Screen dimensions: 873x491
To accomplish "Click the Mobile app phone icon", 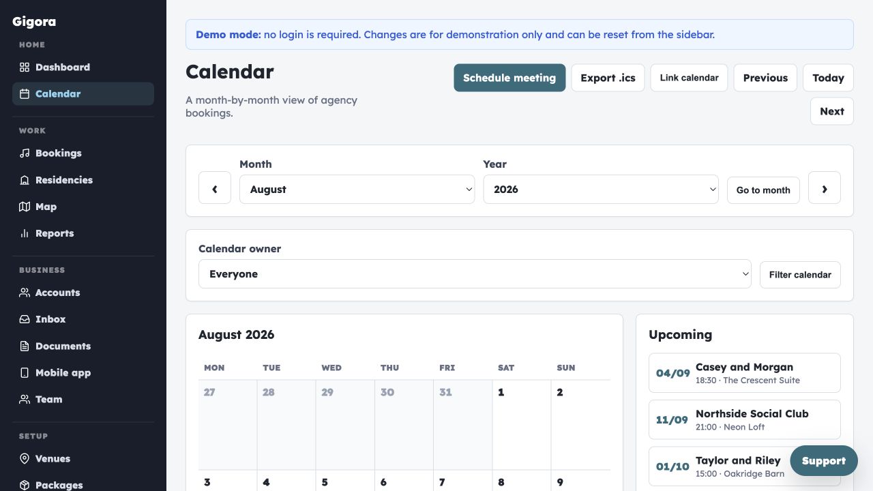I will 25,372.
